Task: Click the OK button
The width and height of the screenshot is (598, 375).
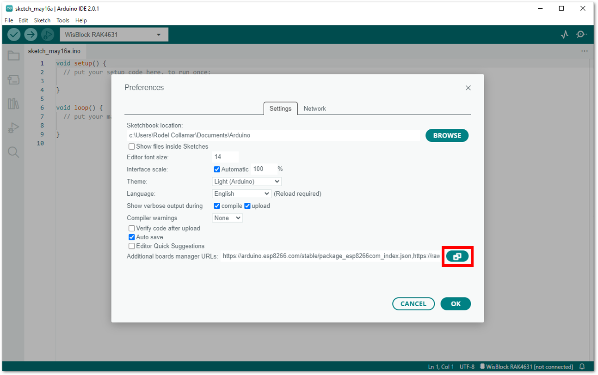Action: tap(456, 304)
